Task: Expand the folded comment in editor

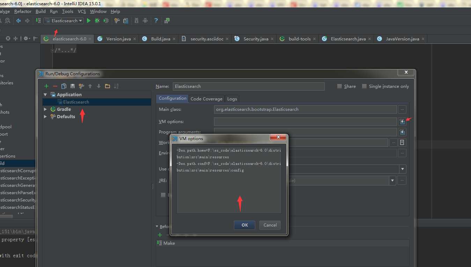Action: [x=52, y=51]
